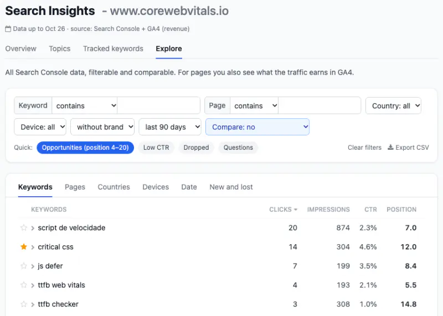Click the calendar icon beside 'Data up to Oct 26'

click(8, 29)
